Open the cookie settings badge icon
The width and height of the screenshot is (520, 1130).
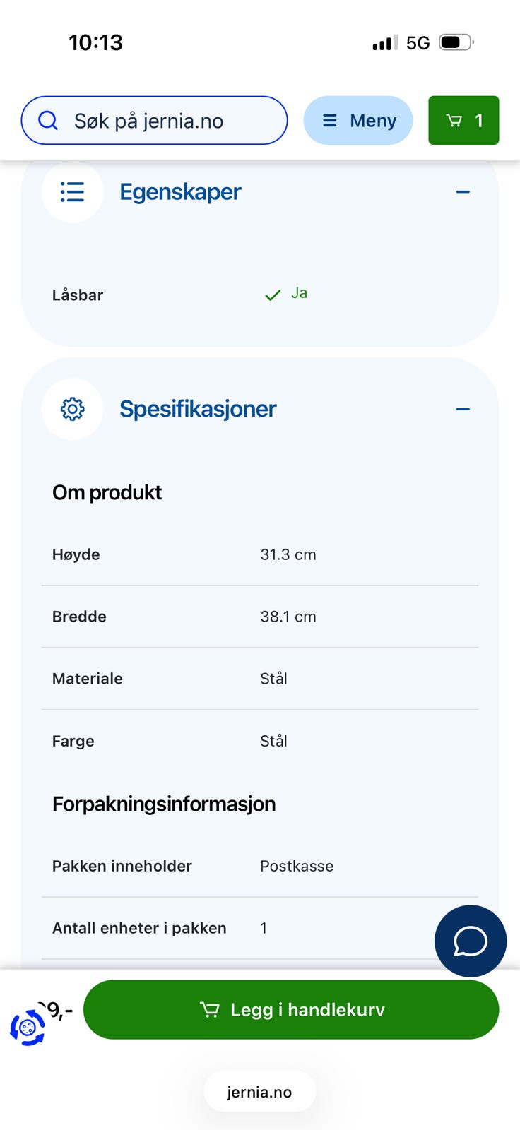tap(28, 1028)
